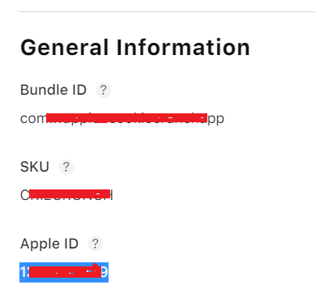Image resolution: width=315 pixels, height=306 pixels.
Task: Click the red redaction bar over SKU value
Action: click(70, 193)
